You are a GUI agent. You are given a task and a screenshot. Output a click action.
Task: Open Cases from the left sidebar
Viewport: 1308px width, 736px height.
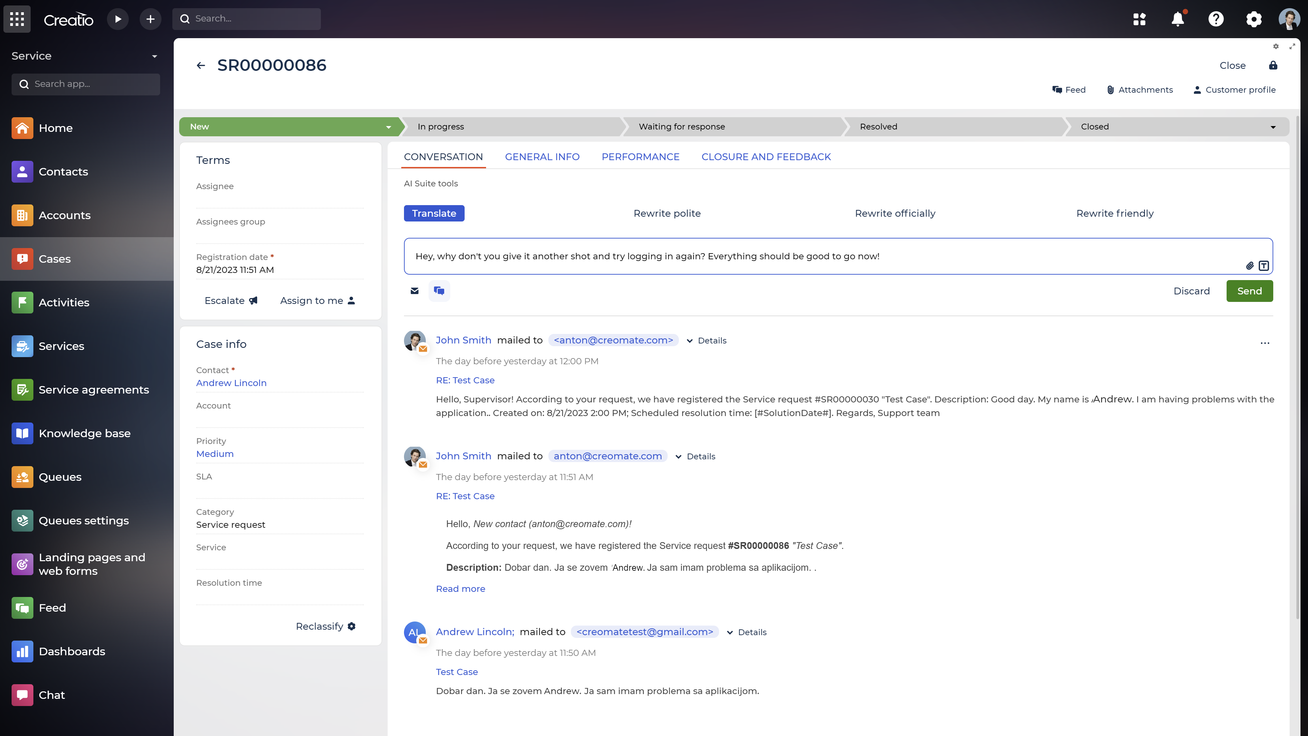pyautogui.click(x=55, y=259)
